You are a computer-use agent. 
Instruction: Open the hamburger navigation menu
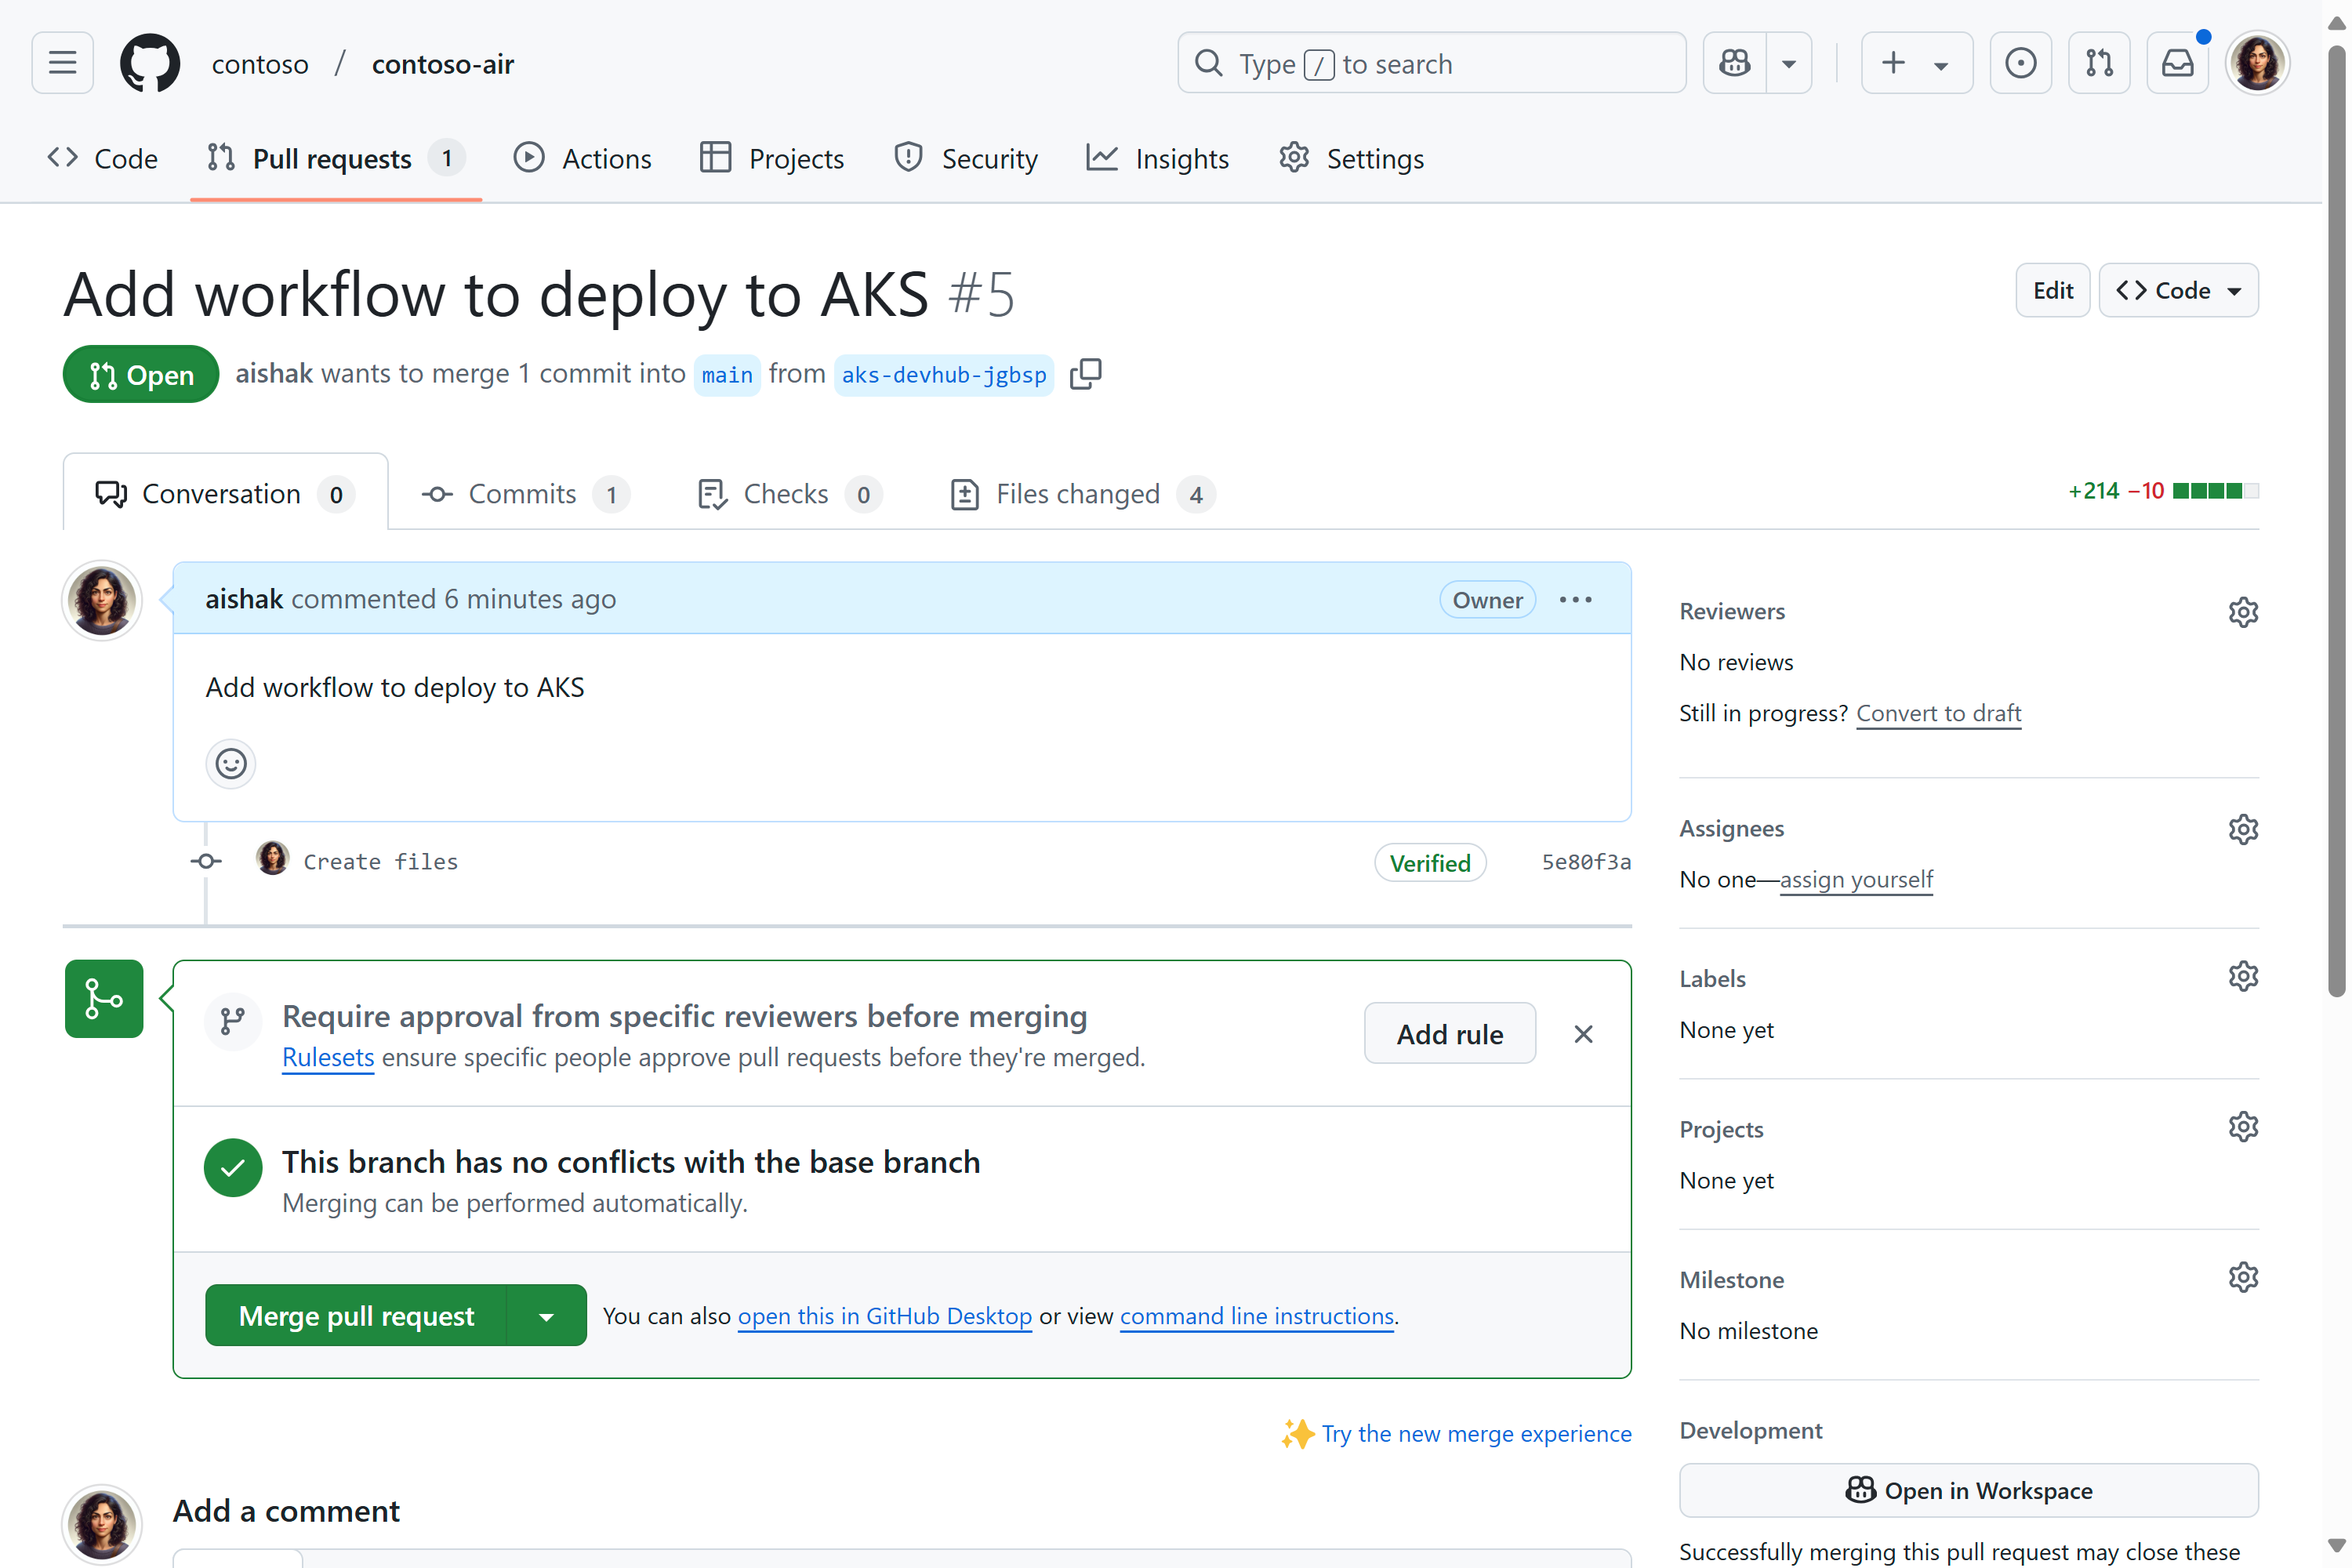[x=62, y=63]
